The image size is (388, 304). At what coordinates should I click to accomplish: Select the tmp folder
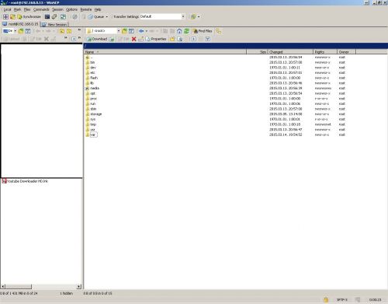(x=93, y=124)
